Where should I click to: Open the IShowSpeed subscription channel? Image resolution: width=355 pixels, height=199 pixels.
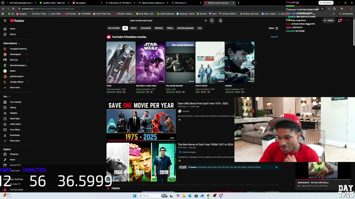pos(16,54)
